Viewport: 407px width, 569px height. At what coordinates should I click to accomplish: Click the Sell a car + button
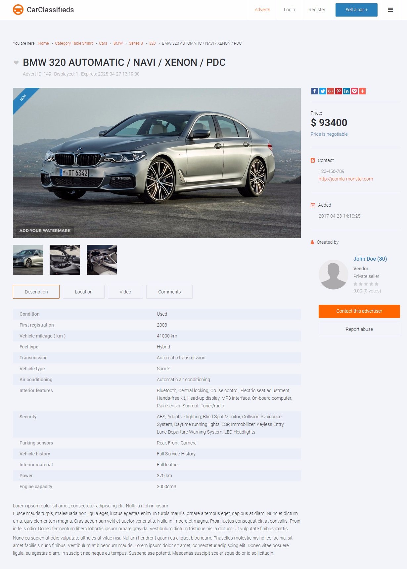356,10
